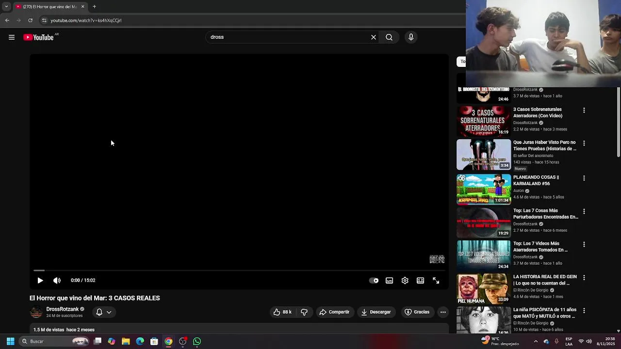Screen dimensions: 621x349
Task: Go back with browser back arrow
Action: coord(7,20)
